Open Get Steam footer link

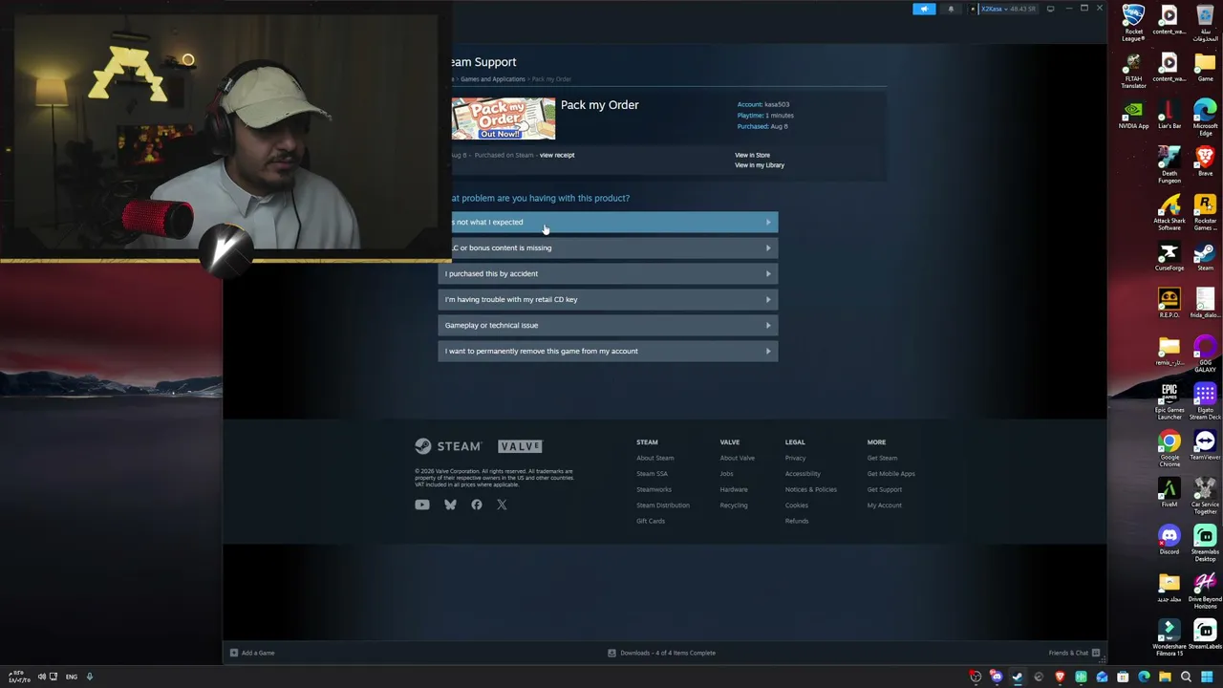[883, 458]
